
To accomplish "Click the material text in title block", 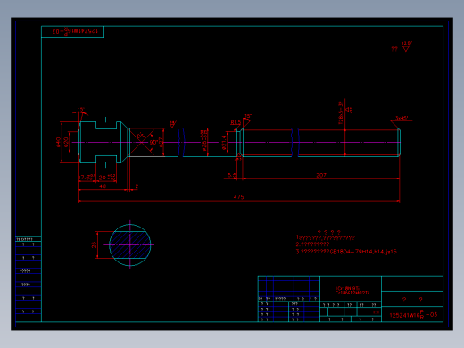I will [352, 291].
